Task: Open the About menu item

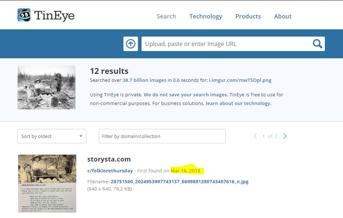Action: [x=283, y=16]
